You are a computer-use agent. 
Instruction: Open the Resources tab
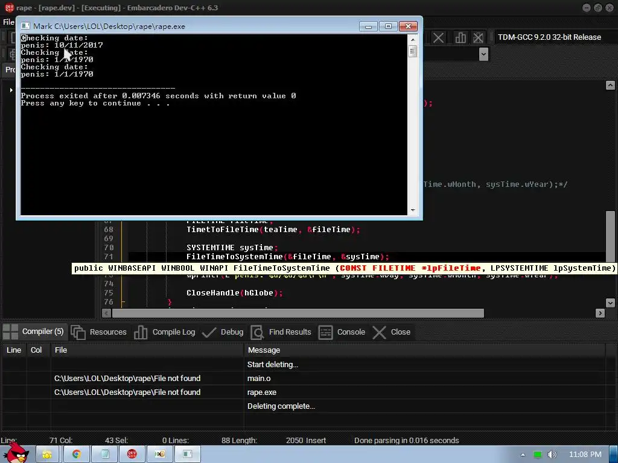pyautogui.click(x=99, y=332)
